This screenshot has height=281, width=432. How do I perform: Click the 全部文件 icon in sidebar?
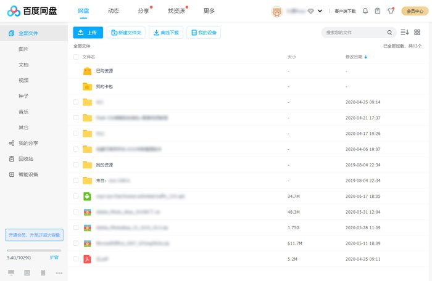(x=11, y=33)
